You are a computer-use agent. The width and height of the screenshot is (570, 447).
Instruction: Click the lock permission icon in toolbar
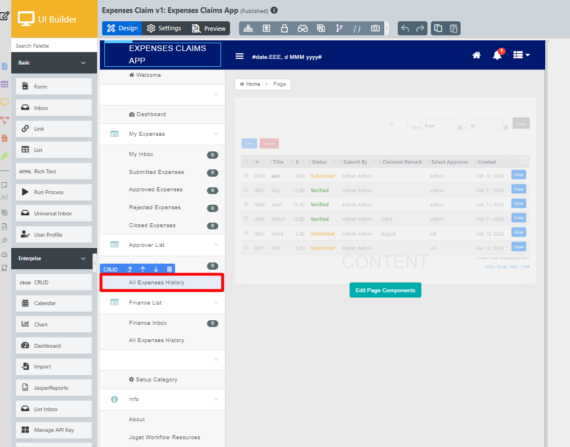[x=284, y=29]
